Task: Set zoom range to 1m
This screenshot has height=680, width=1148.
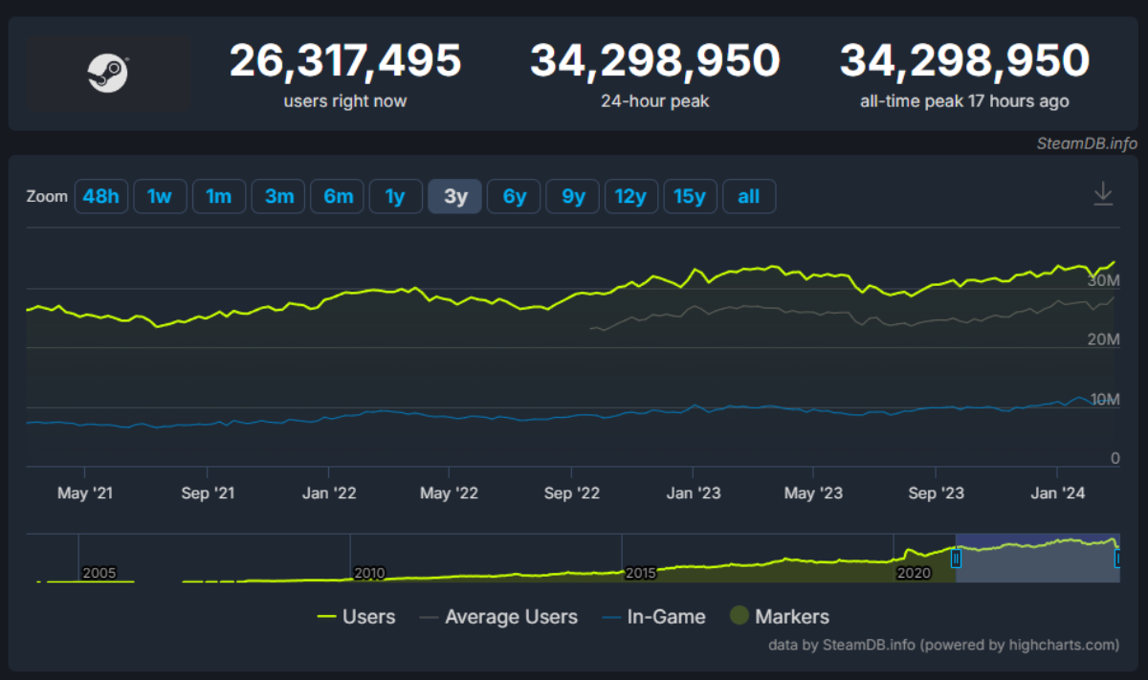Action: (219, 196)
